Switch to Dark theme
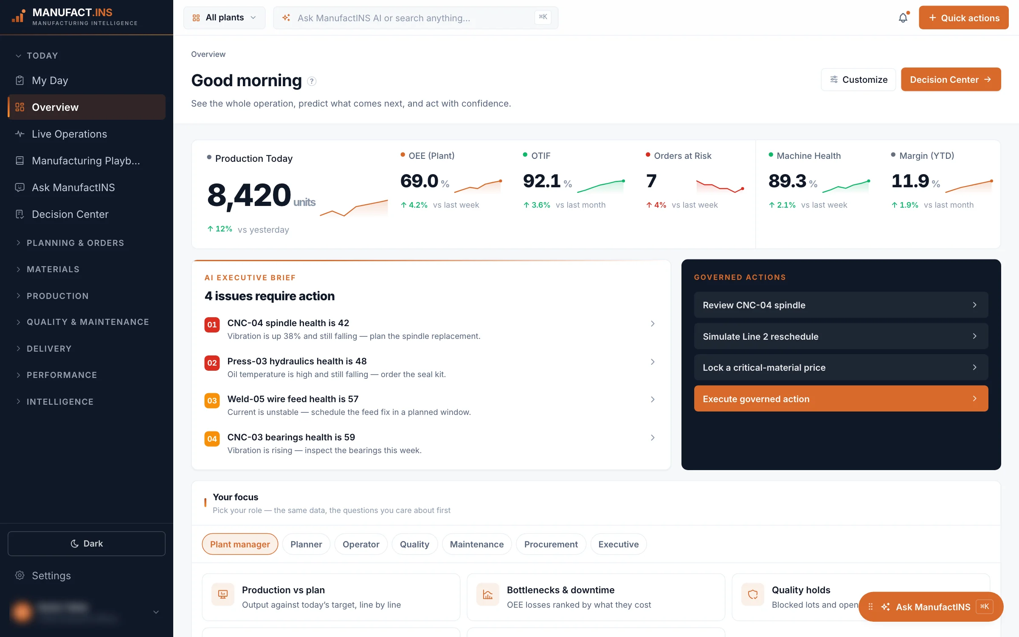Image resolution: width=1019 pixels, height=637 pixels. pos(87,544)
